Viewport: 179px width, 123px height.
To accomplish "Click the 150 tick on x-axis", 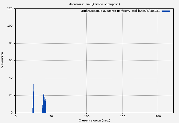I will (122, 116).
